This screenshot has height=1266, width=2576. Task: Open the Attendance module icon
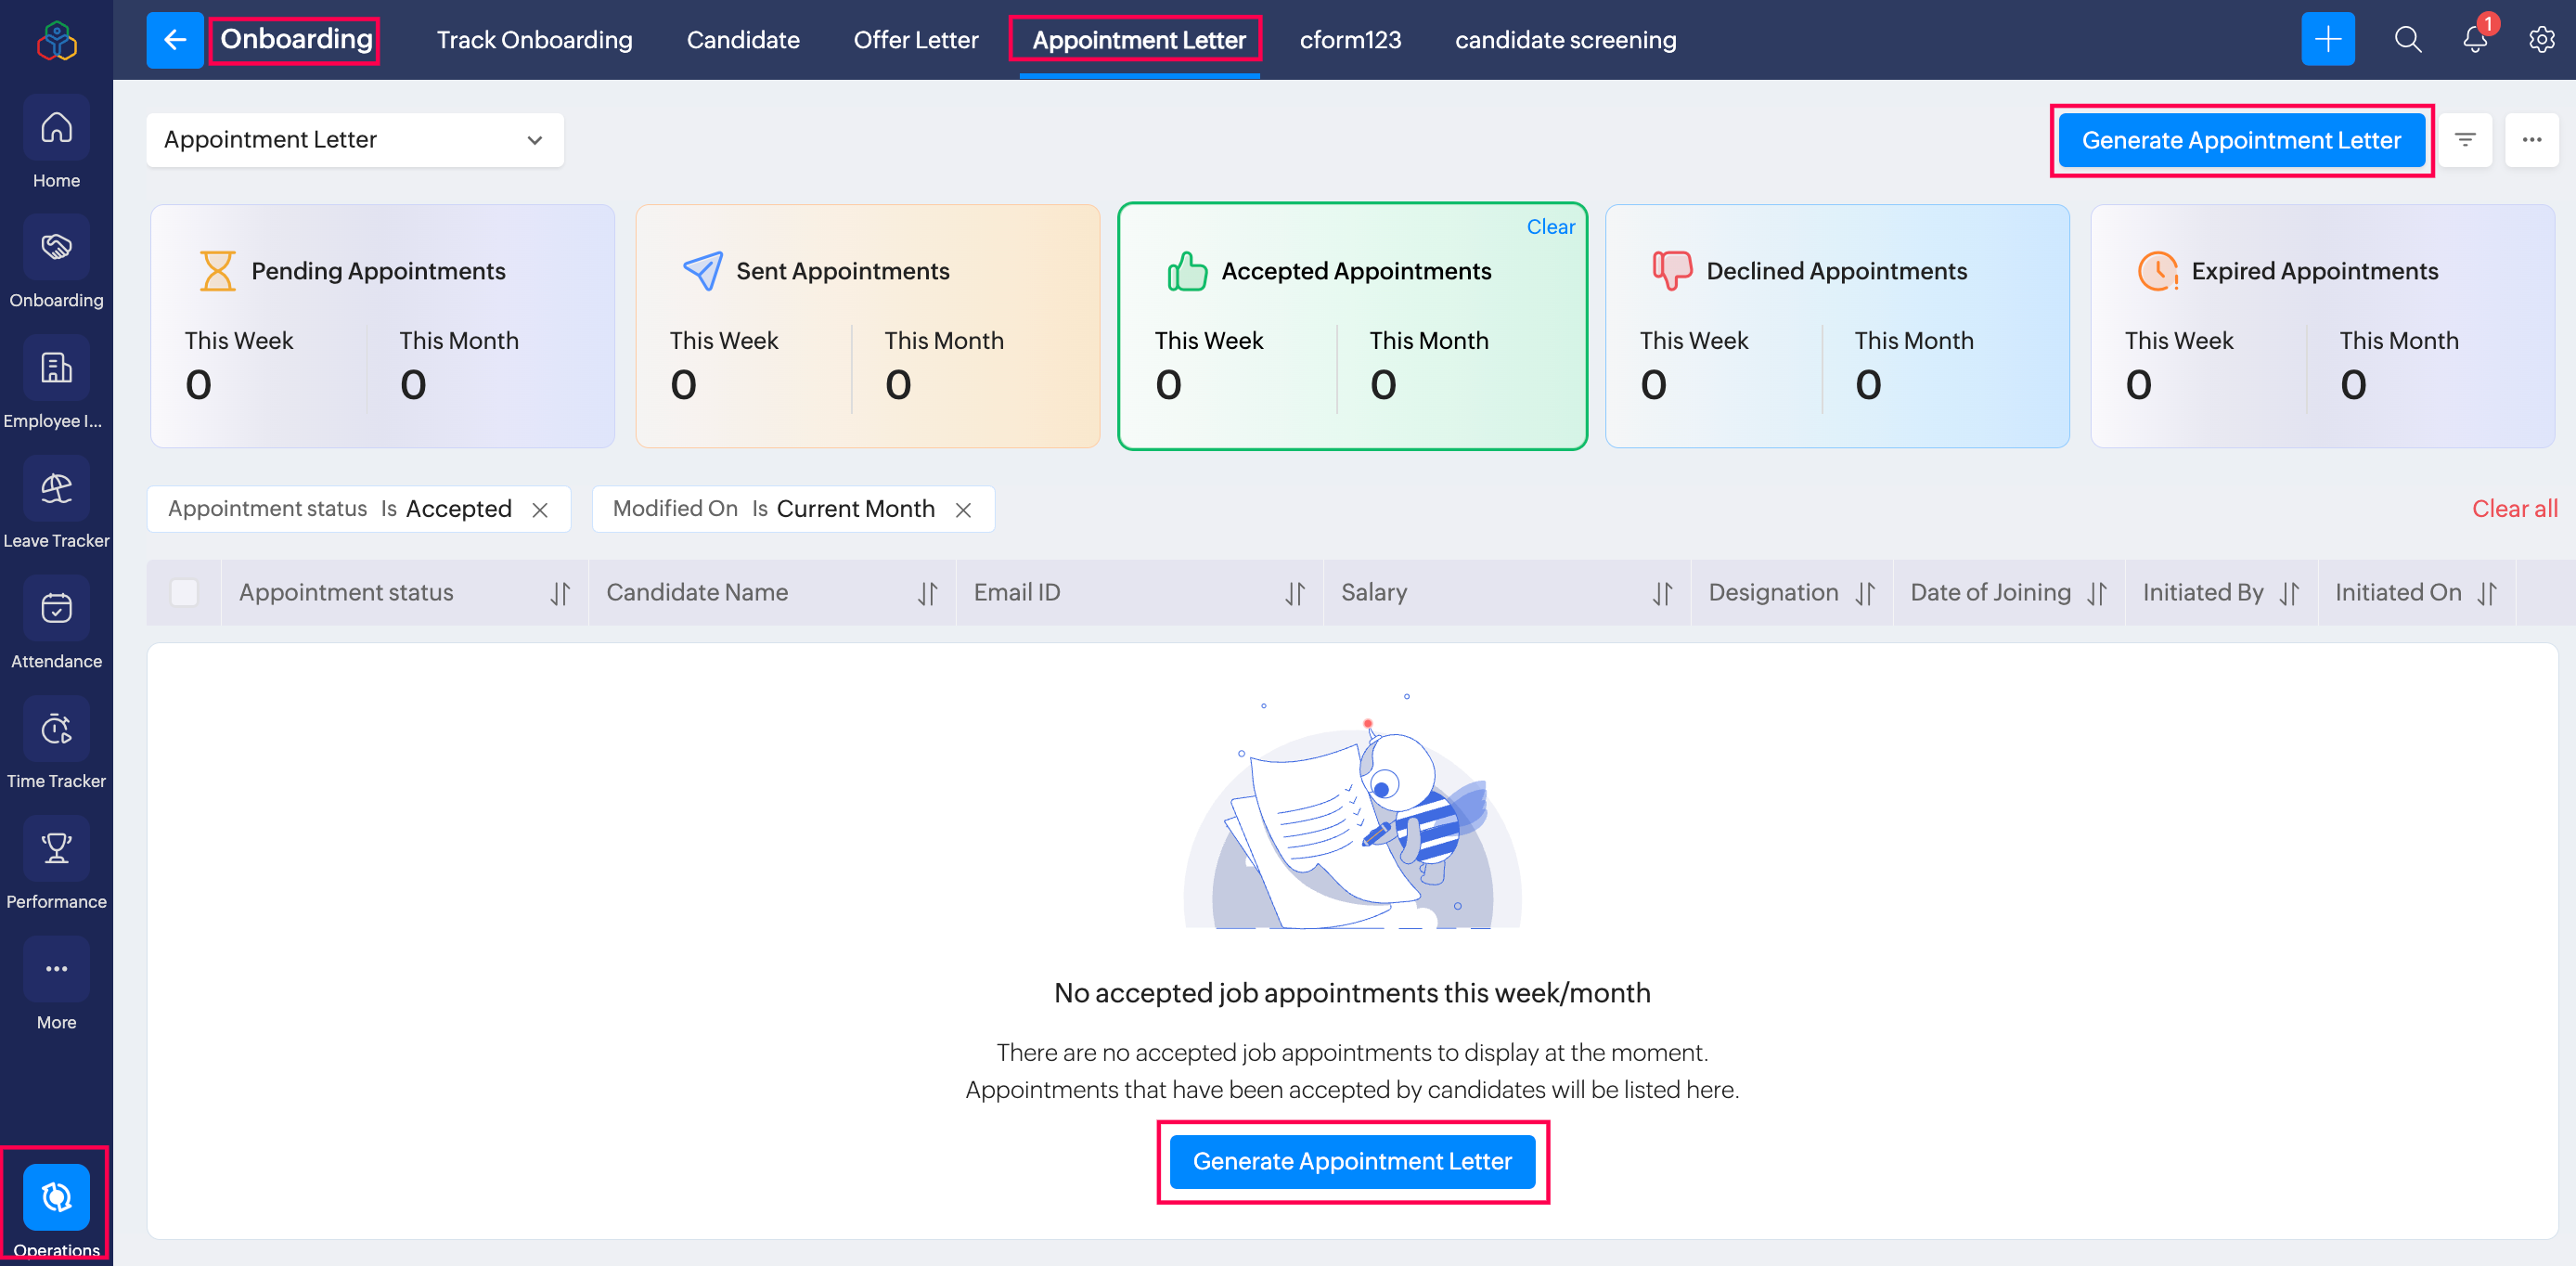(x=56, y=609)
